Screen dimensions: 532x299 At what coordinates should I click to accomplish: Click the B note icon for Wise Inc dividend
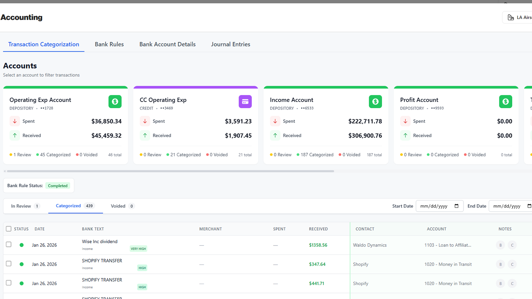coord(500,245)
